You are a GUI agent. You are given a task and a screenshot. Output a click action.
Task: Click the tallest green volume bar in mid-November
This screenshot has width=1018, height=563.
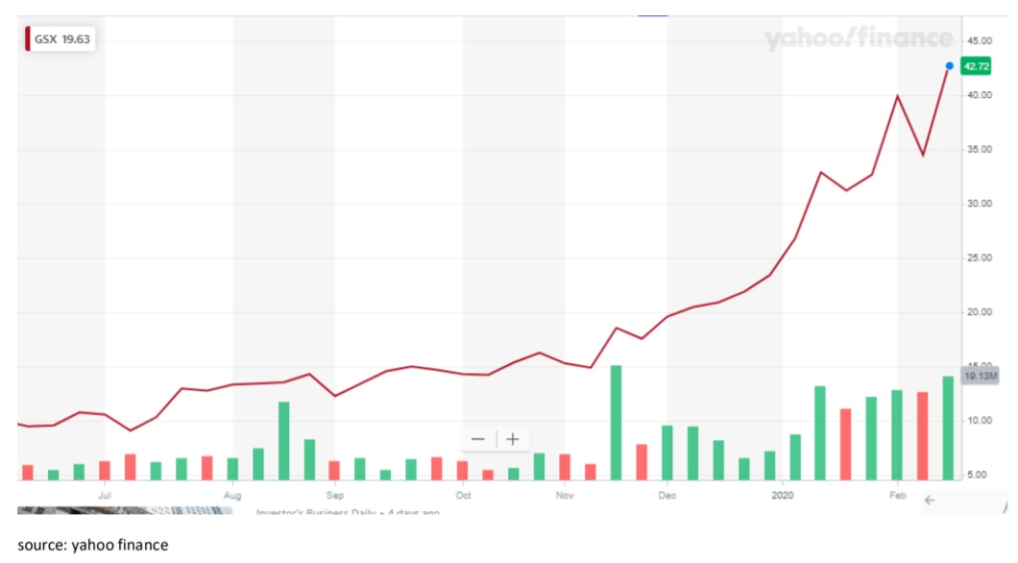[616, 422]
